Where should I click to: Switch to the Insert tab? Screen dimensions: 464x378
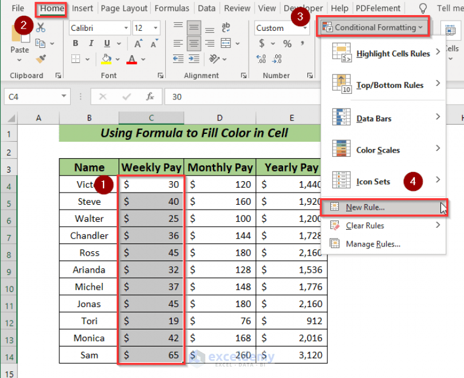(x=82, y=8)
